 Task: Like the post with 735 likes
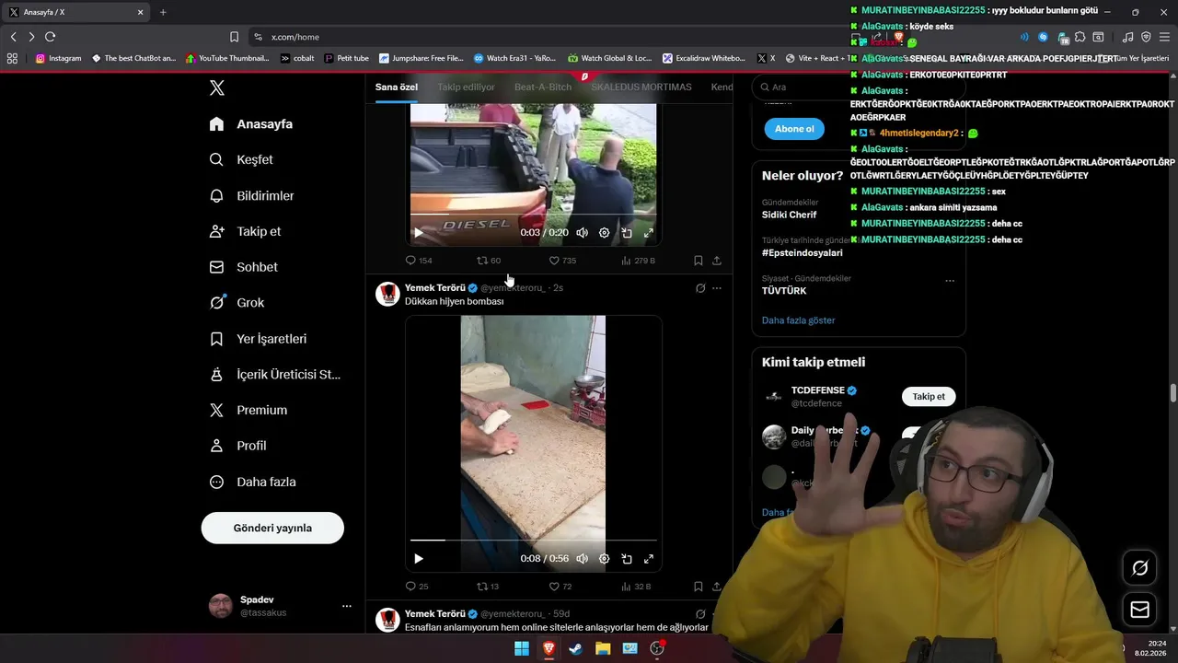click(562, 261)
